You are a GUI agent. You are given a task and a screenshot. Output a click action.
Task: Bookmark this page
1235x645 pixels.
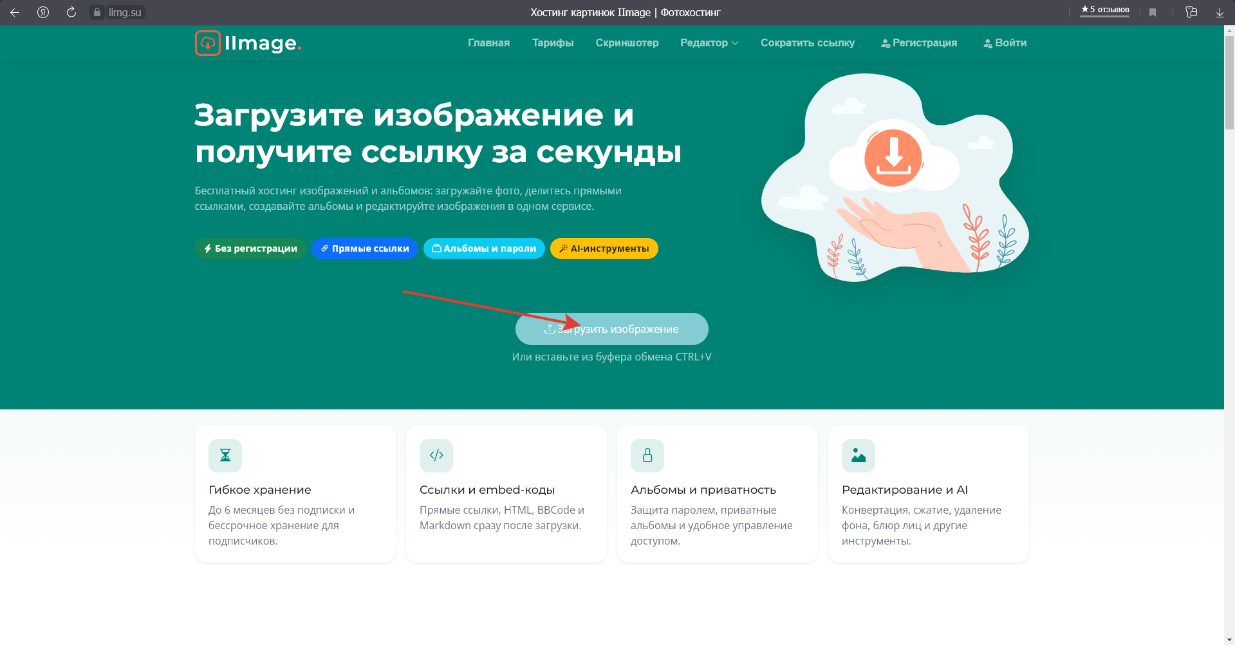click(1153, 12)
